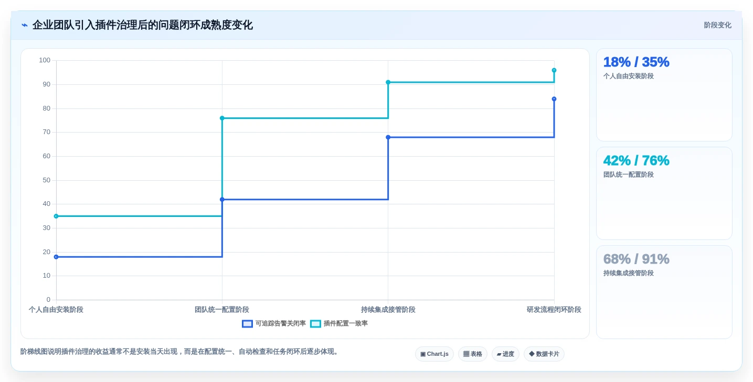Click blue data point at 个人自由安装阶段 value 18
753x382 pixels.
point(56,257)
